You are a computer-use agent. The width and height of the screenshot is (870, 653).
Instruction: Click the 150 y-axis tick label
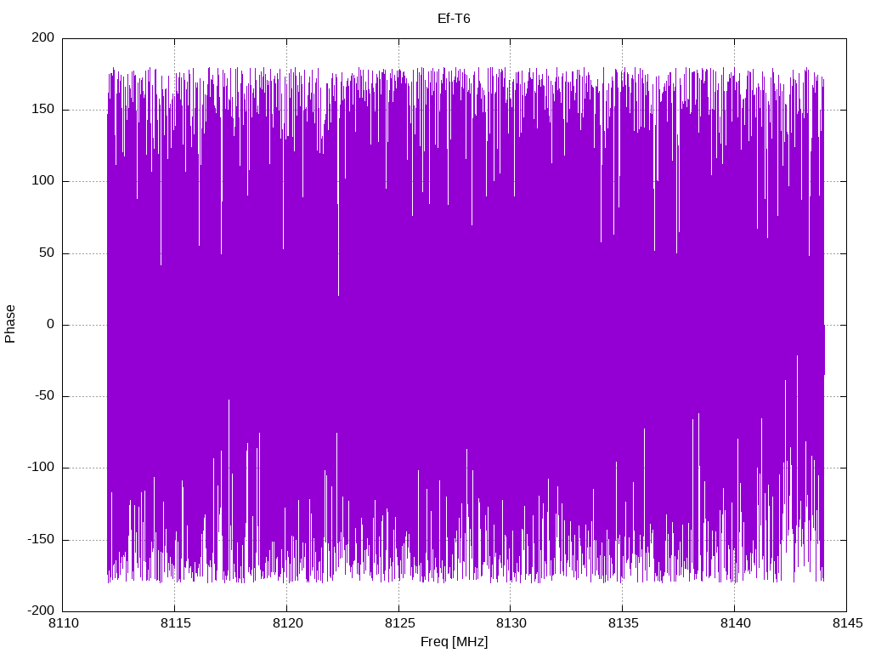(43, 110)
